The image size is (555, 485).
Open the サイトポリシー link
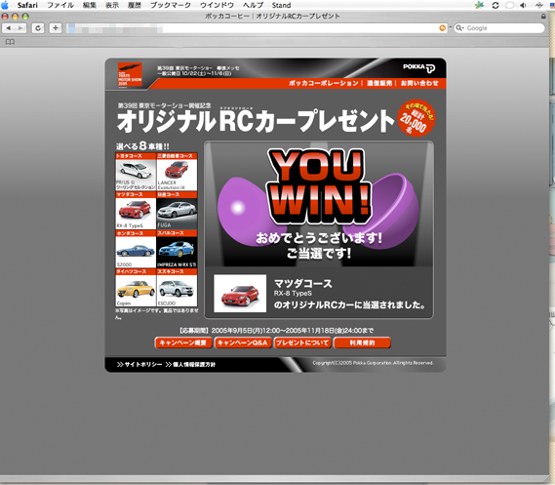(x=139, y=364)
